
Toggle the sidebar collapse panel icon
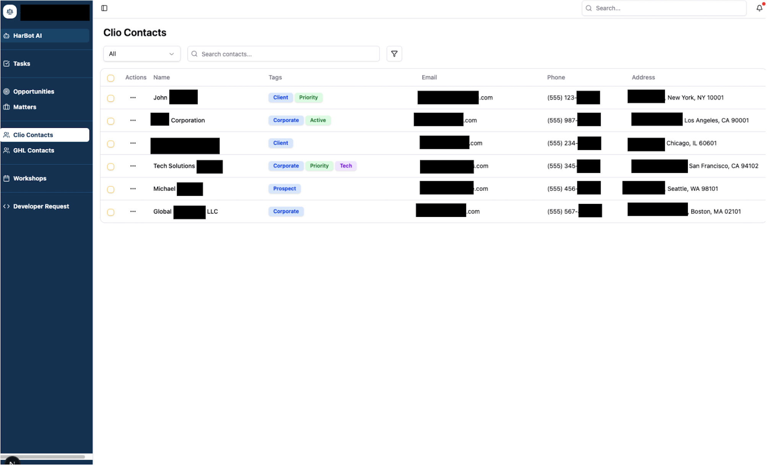tap(104, 8)
